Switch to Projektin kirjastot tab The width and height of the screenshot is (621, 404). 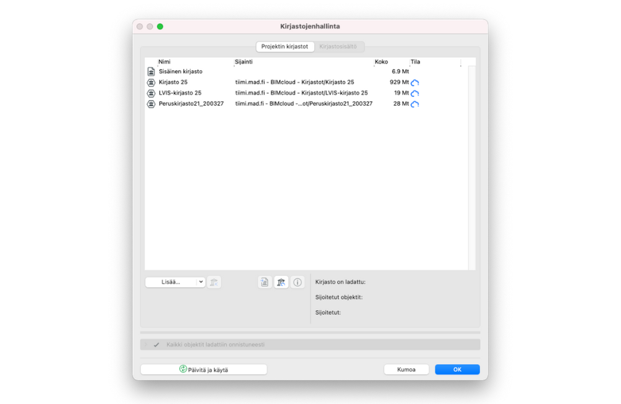pyautogui.click(x=285, y=47)
